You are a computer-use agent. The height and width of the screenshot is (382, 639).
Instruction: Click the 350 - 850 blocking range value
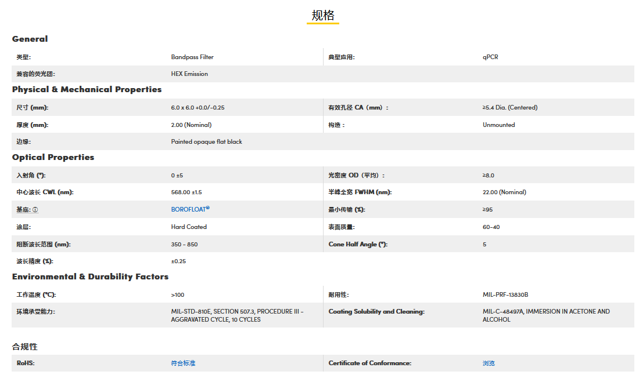click(184, 244)
